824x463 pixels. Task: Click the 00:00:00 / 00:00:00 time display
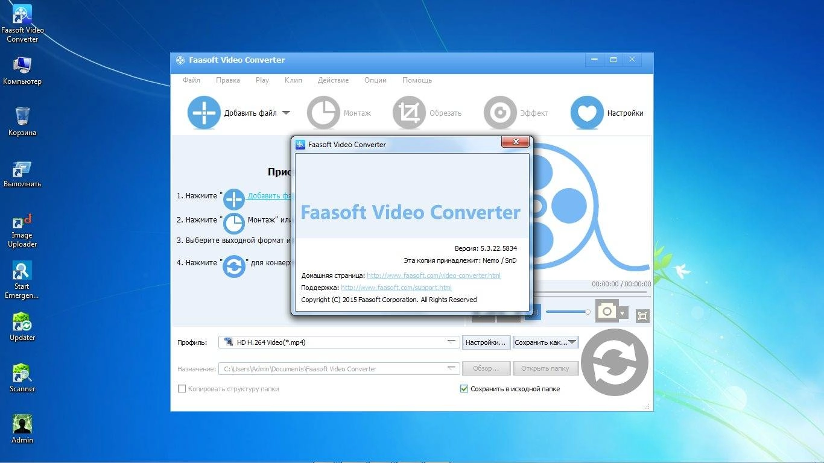[621, 284]
